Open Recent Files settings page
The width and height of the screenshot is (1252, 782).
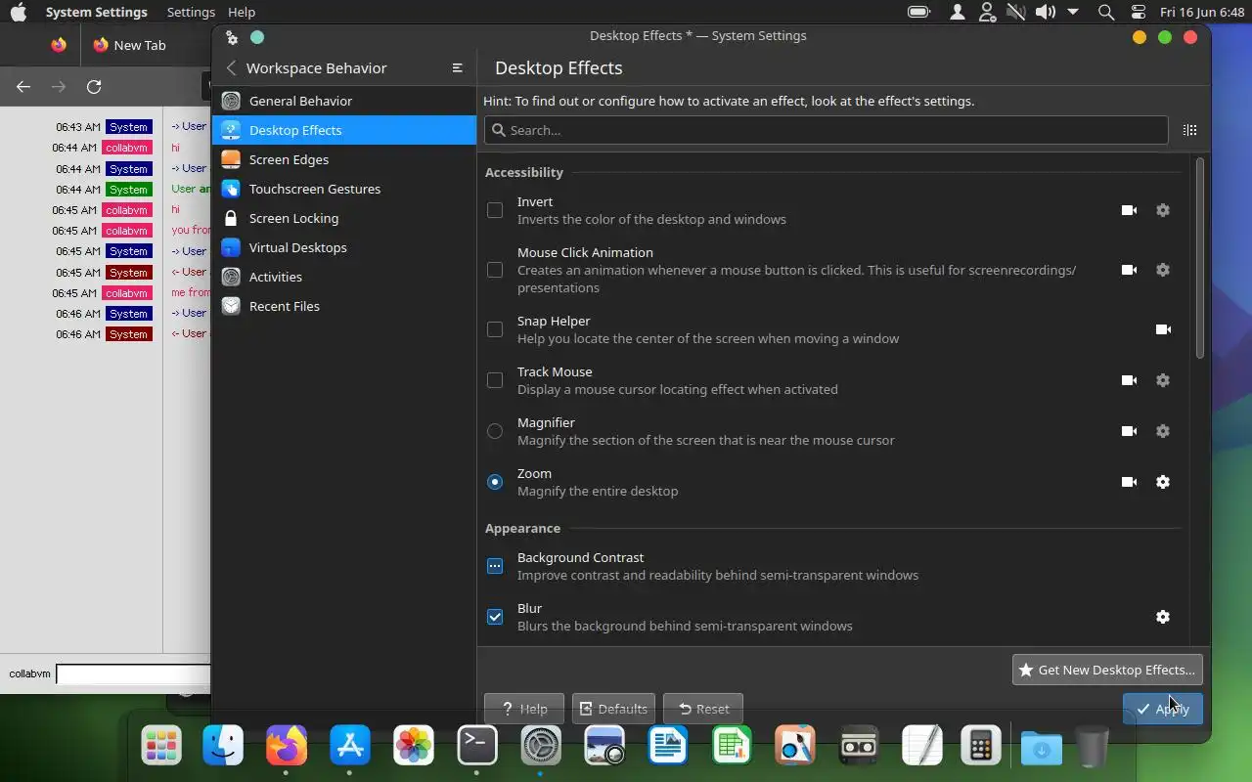pos(344,306)
